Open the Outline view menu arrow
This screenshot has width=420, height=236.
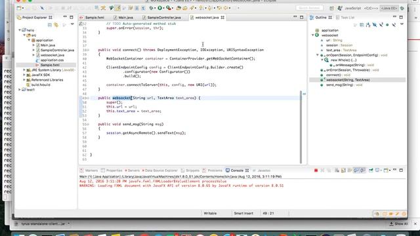[x=402, y=24]
